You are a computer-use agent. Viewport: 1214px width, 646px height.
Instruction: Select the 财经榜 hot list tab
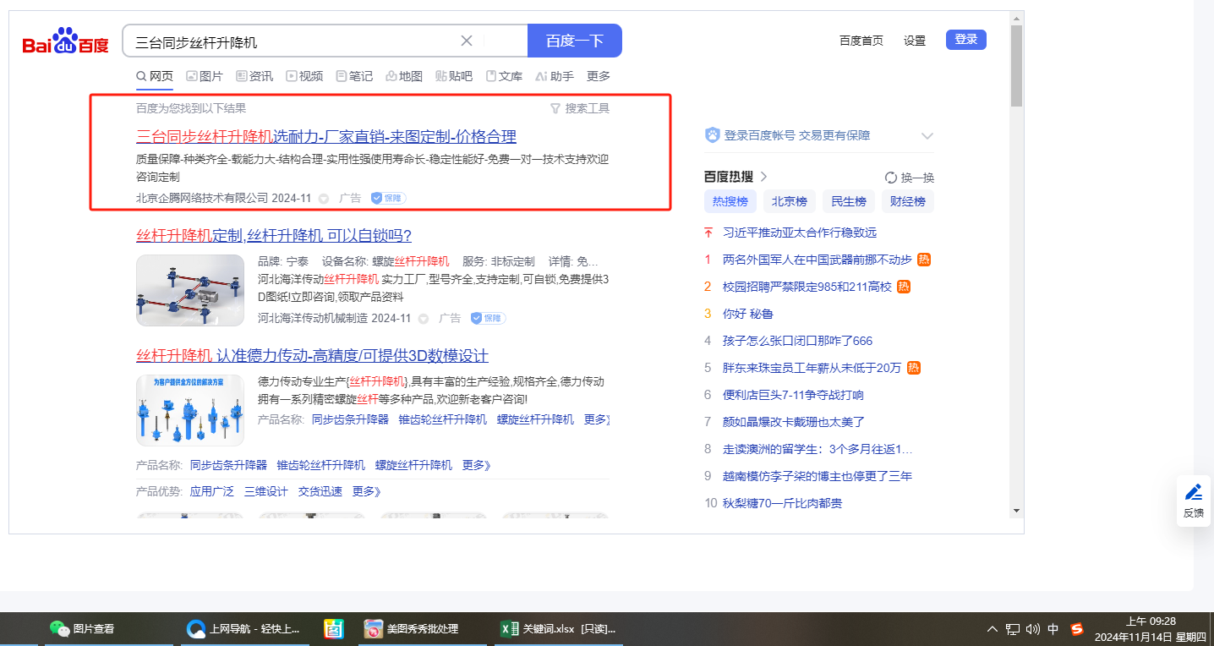tap(907, 201)
